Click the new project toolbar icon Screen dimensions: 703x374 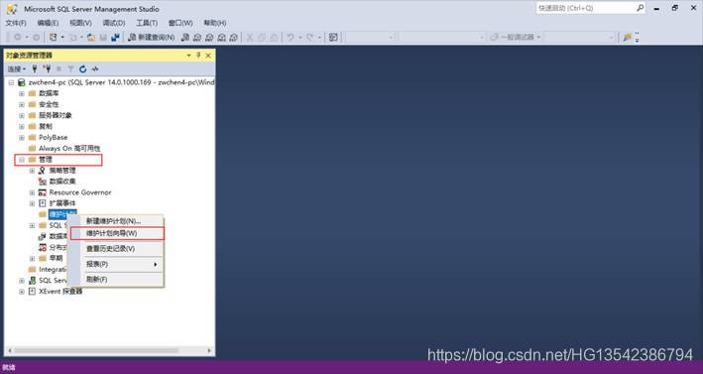pyautogui.click(x=53, y=38)
